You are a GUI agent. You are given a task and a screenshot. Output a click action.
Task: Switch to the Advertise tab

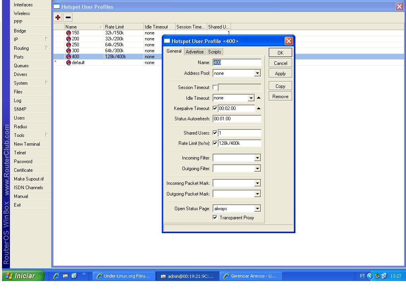(195, 52)
